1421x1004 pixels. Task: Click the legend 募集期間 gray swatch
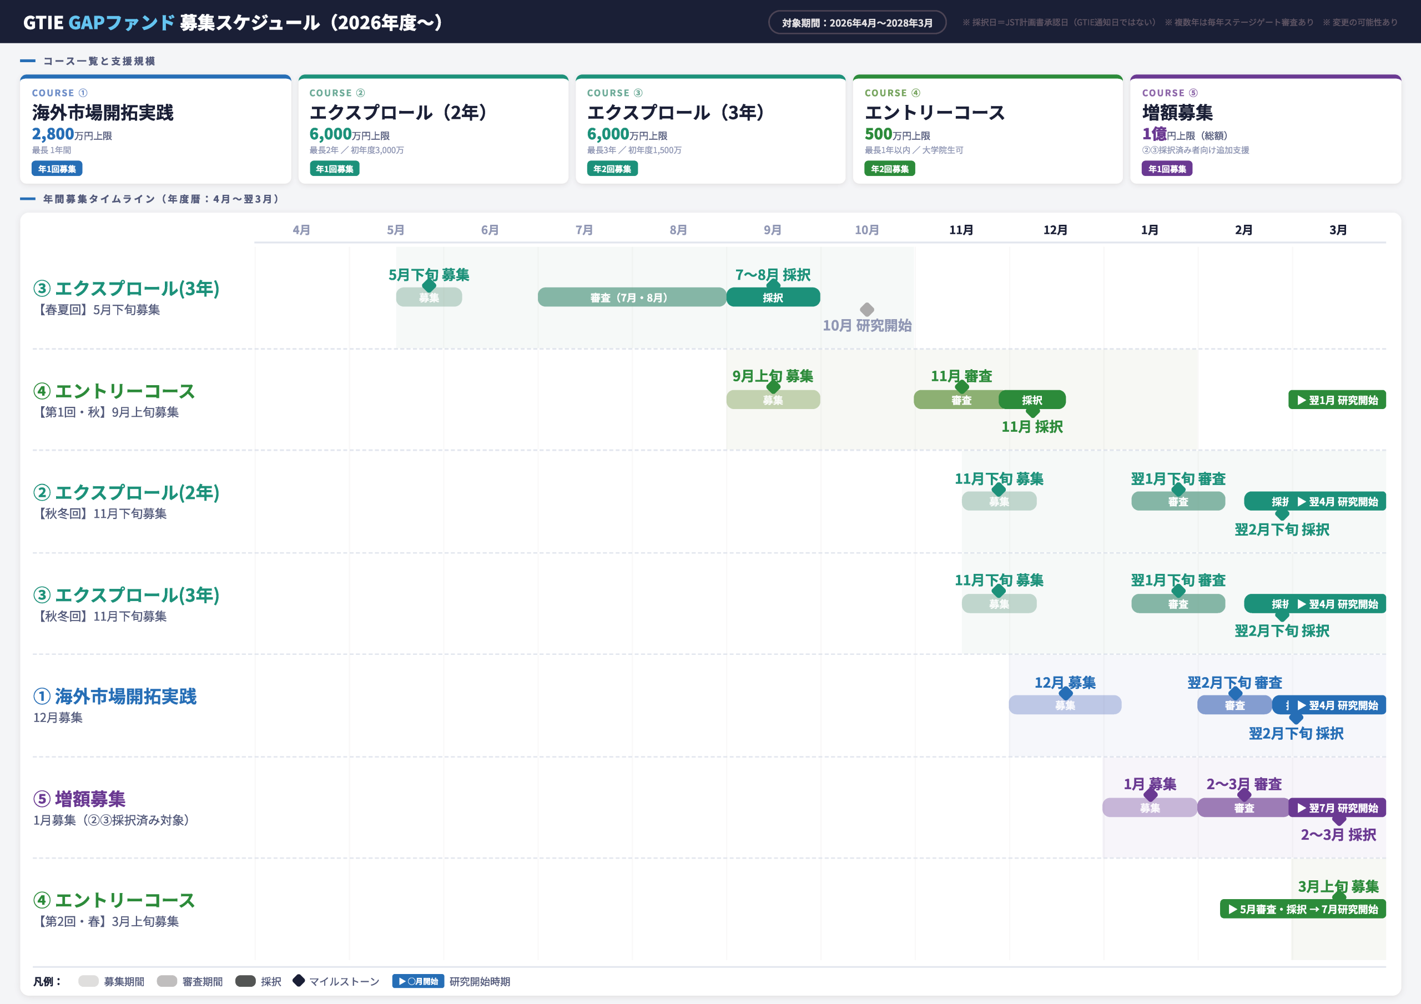[88, 981]
